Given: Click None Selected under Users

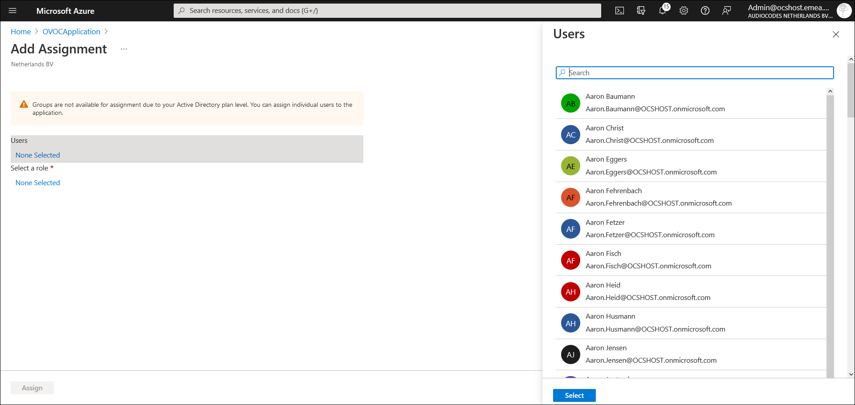Looking at the screenshot, I should pos(38,155).
